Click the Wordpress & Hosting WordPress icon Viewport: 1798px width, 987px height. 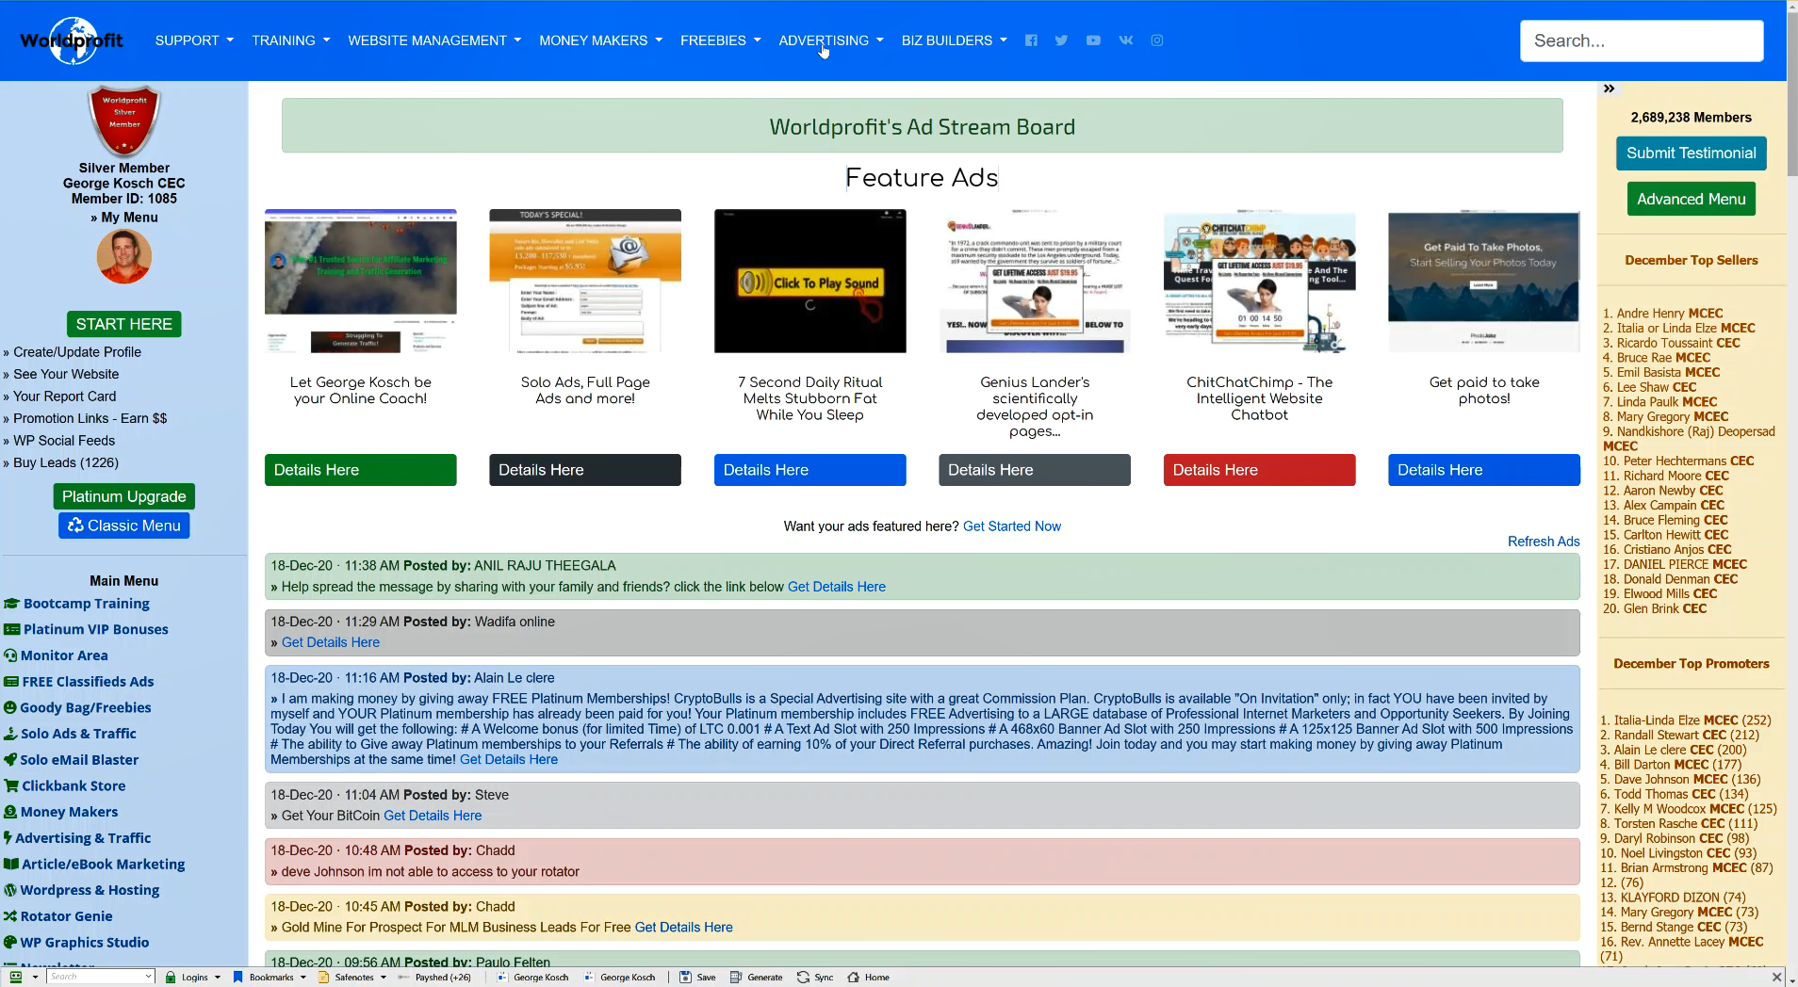[10, 890]
